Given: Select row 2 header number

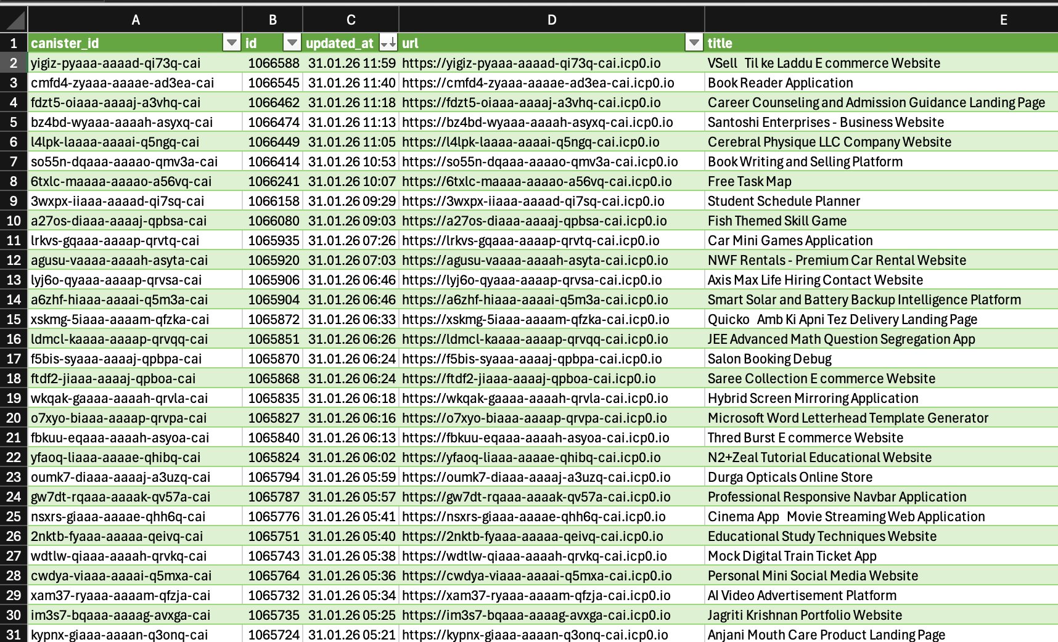Looking at the screenshot, I should [x=14, y=63].
